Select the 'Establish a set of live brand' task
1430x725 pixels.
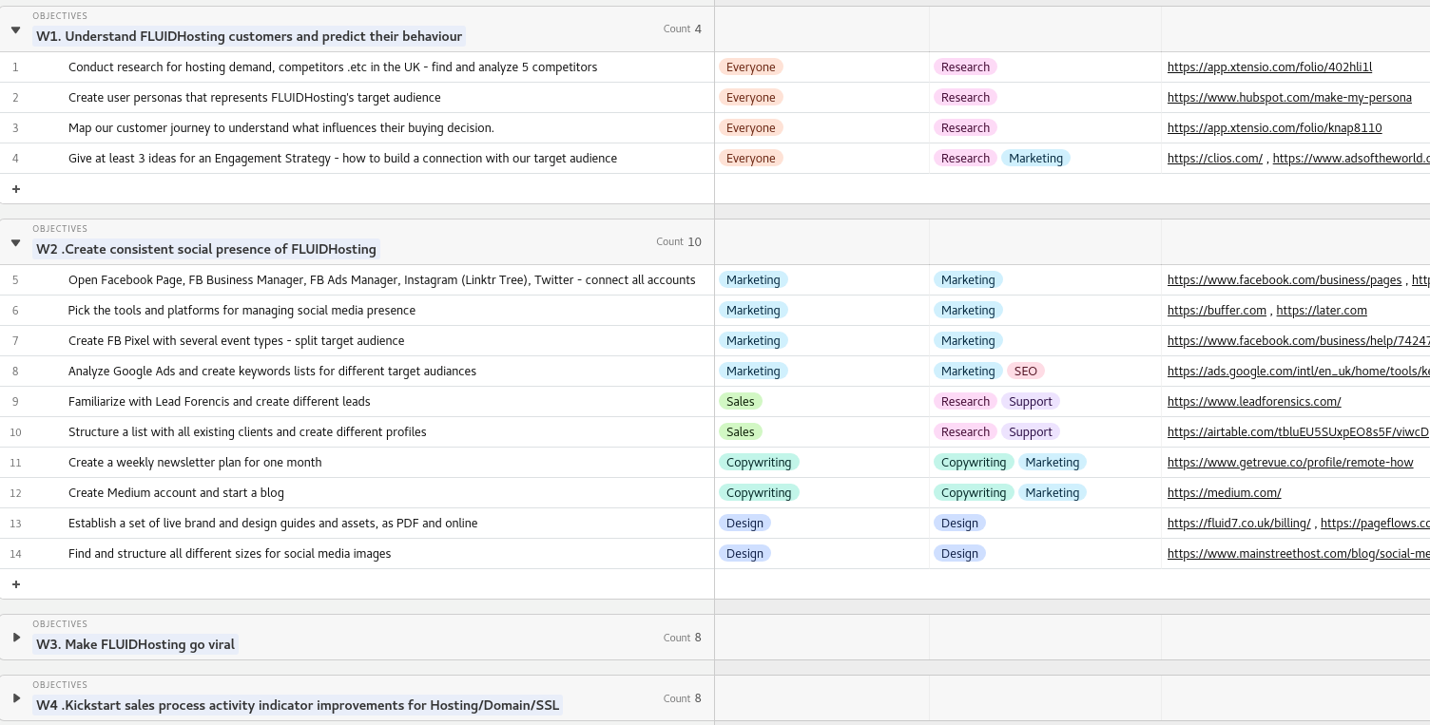273,523
